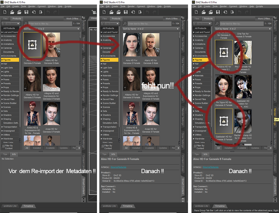Click filter text field in right window

coord(241,23)
